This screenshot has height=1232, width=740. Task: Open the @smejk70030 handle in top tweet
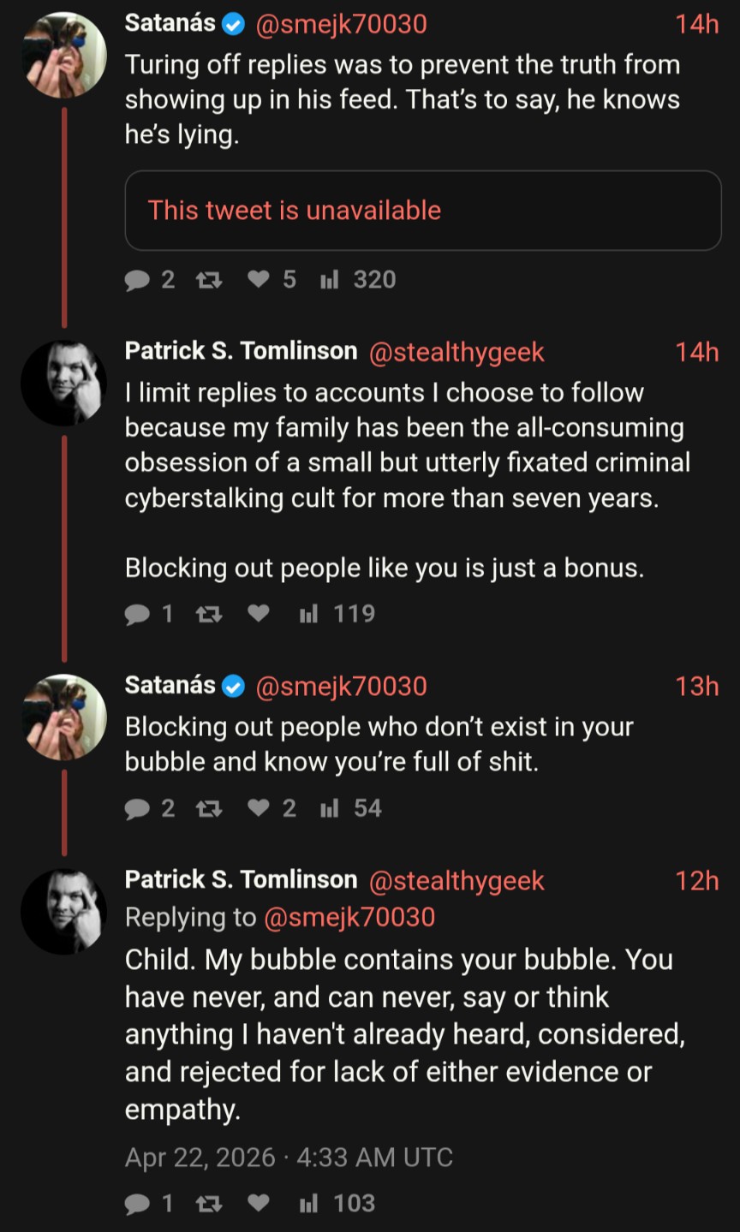(341, 24)
